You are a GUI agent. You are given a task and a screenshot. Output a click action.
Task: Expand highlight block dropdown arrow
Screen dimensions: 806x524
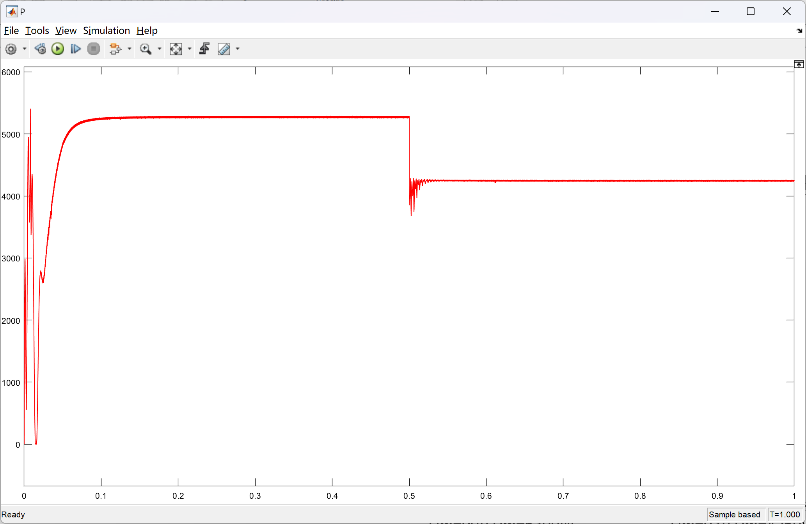coord(129,49)
